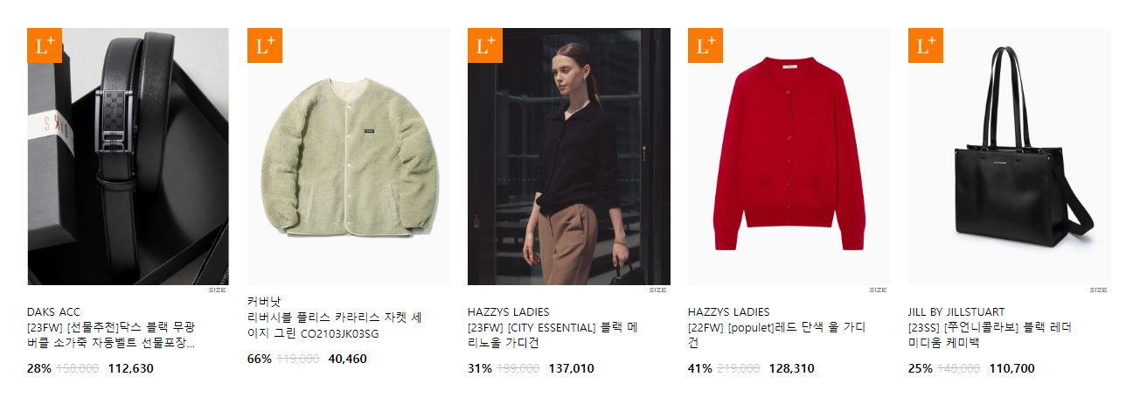
Task: Open the green fleece jacket product image
Action: [x=349, y=157]
